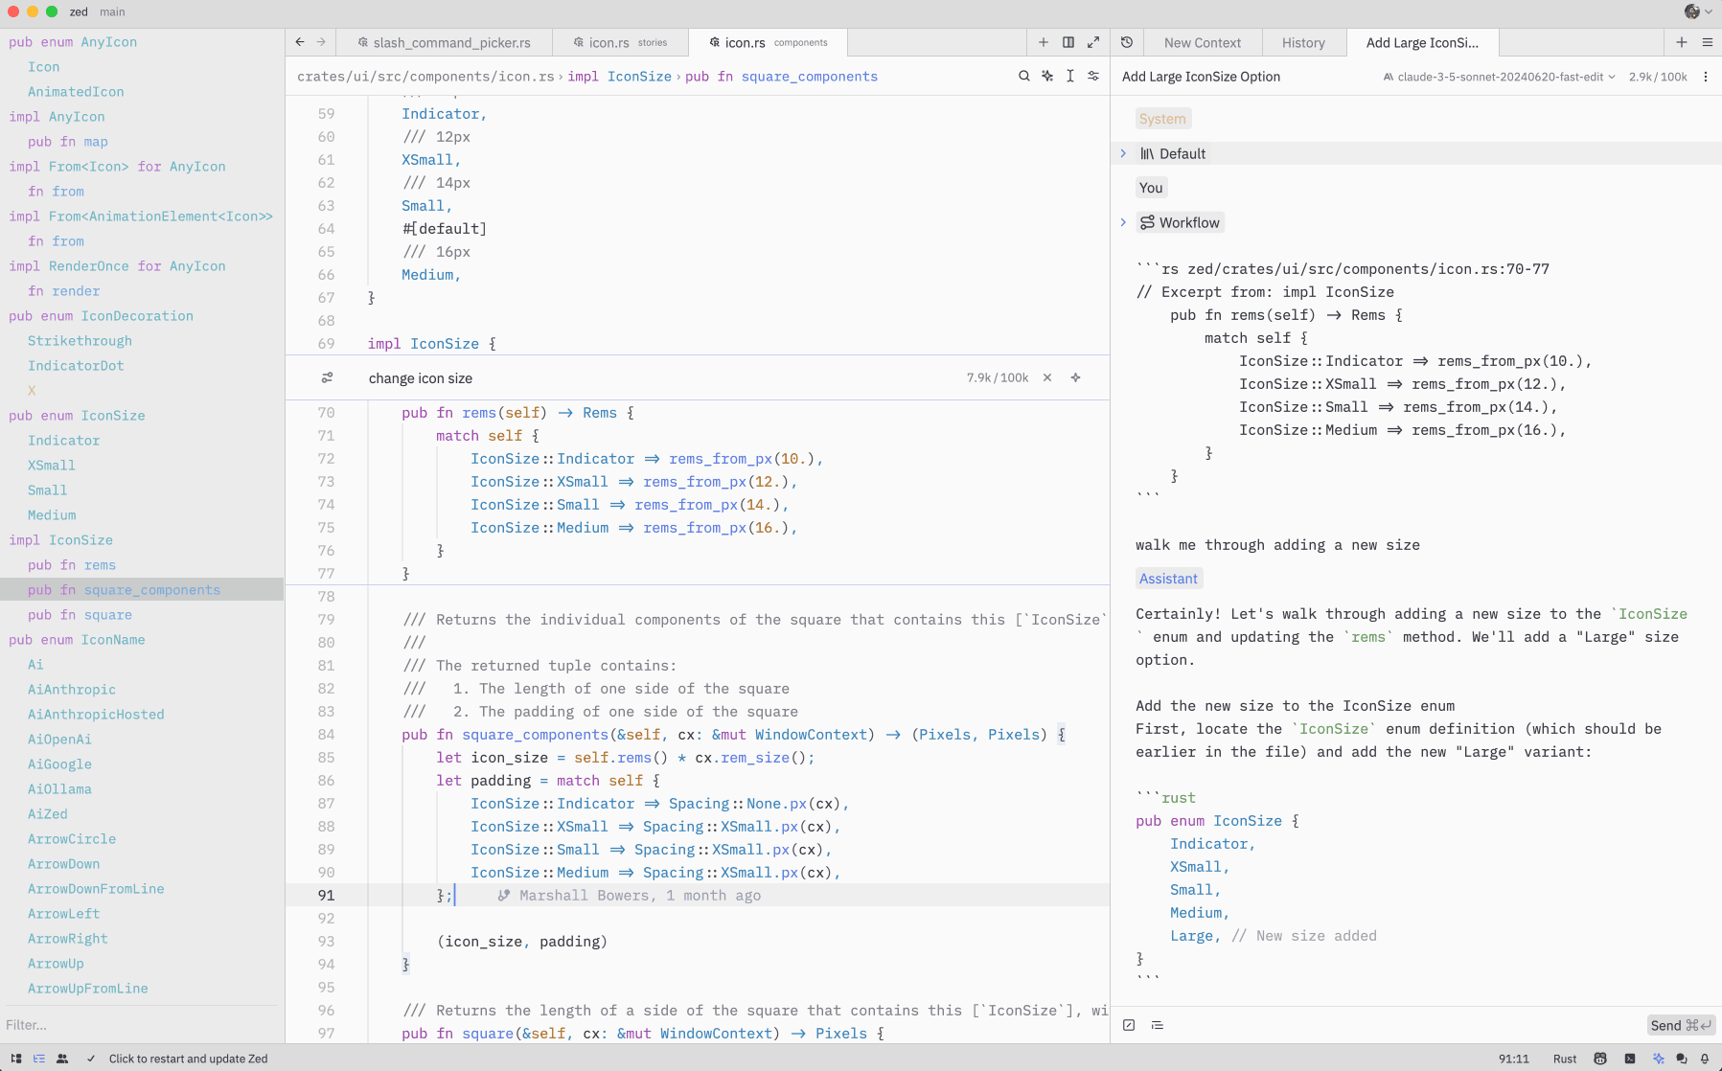Image resolution: width=1722 pixels, height=1071 pixels.
Task: Open the terminal panel from status bar
Action: (x=1630, y=1059)
